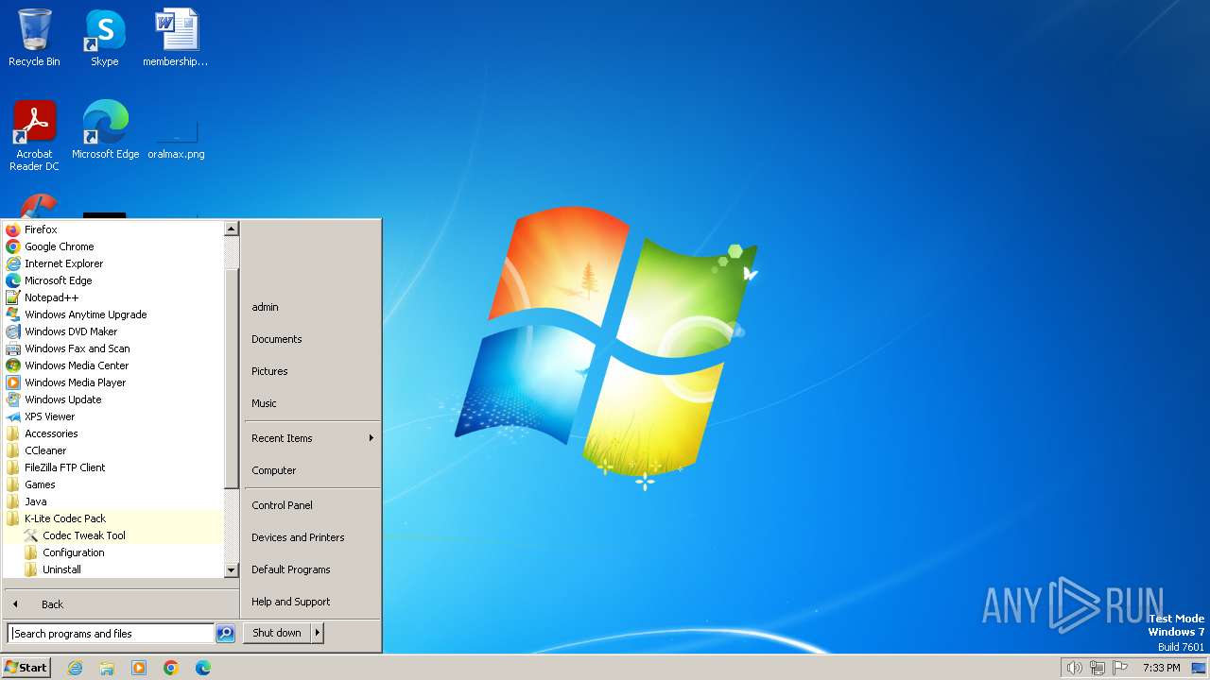The width and height of the screenshot is (1210, 680).
Task: Open the Shut down options arrow
Action: (x=318, y=633)
